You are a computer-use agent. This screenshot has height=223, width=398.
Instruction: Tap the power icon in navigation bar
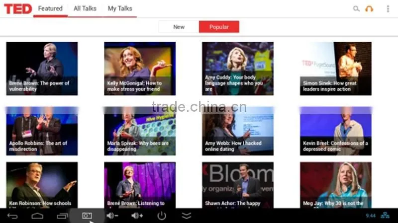(162, 216)
